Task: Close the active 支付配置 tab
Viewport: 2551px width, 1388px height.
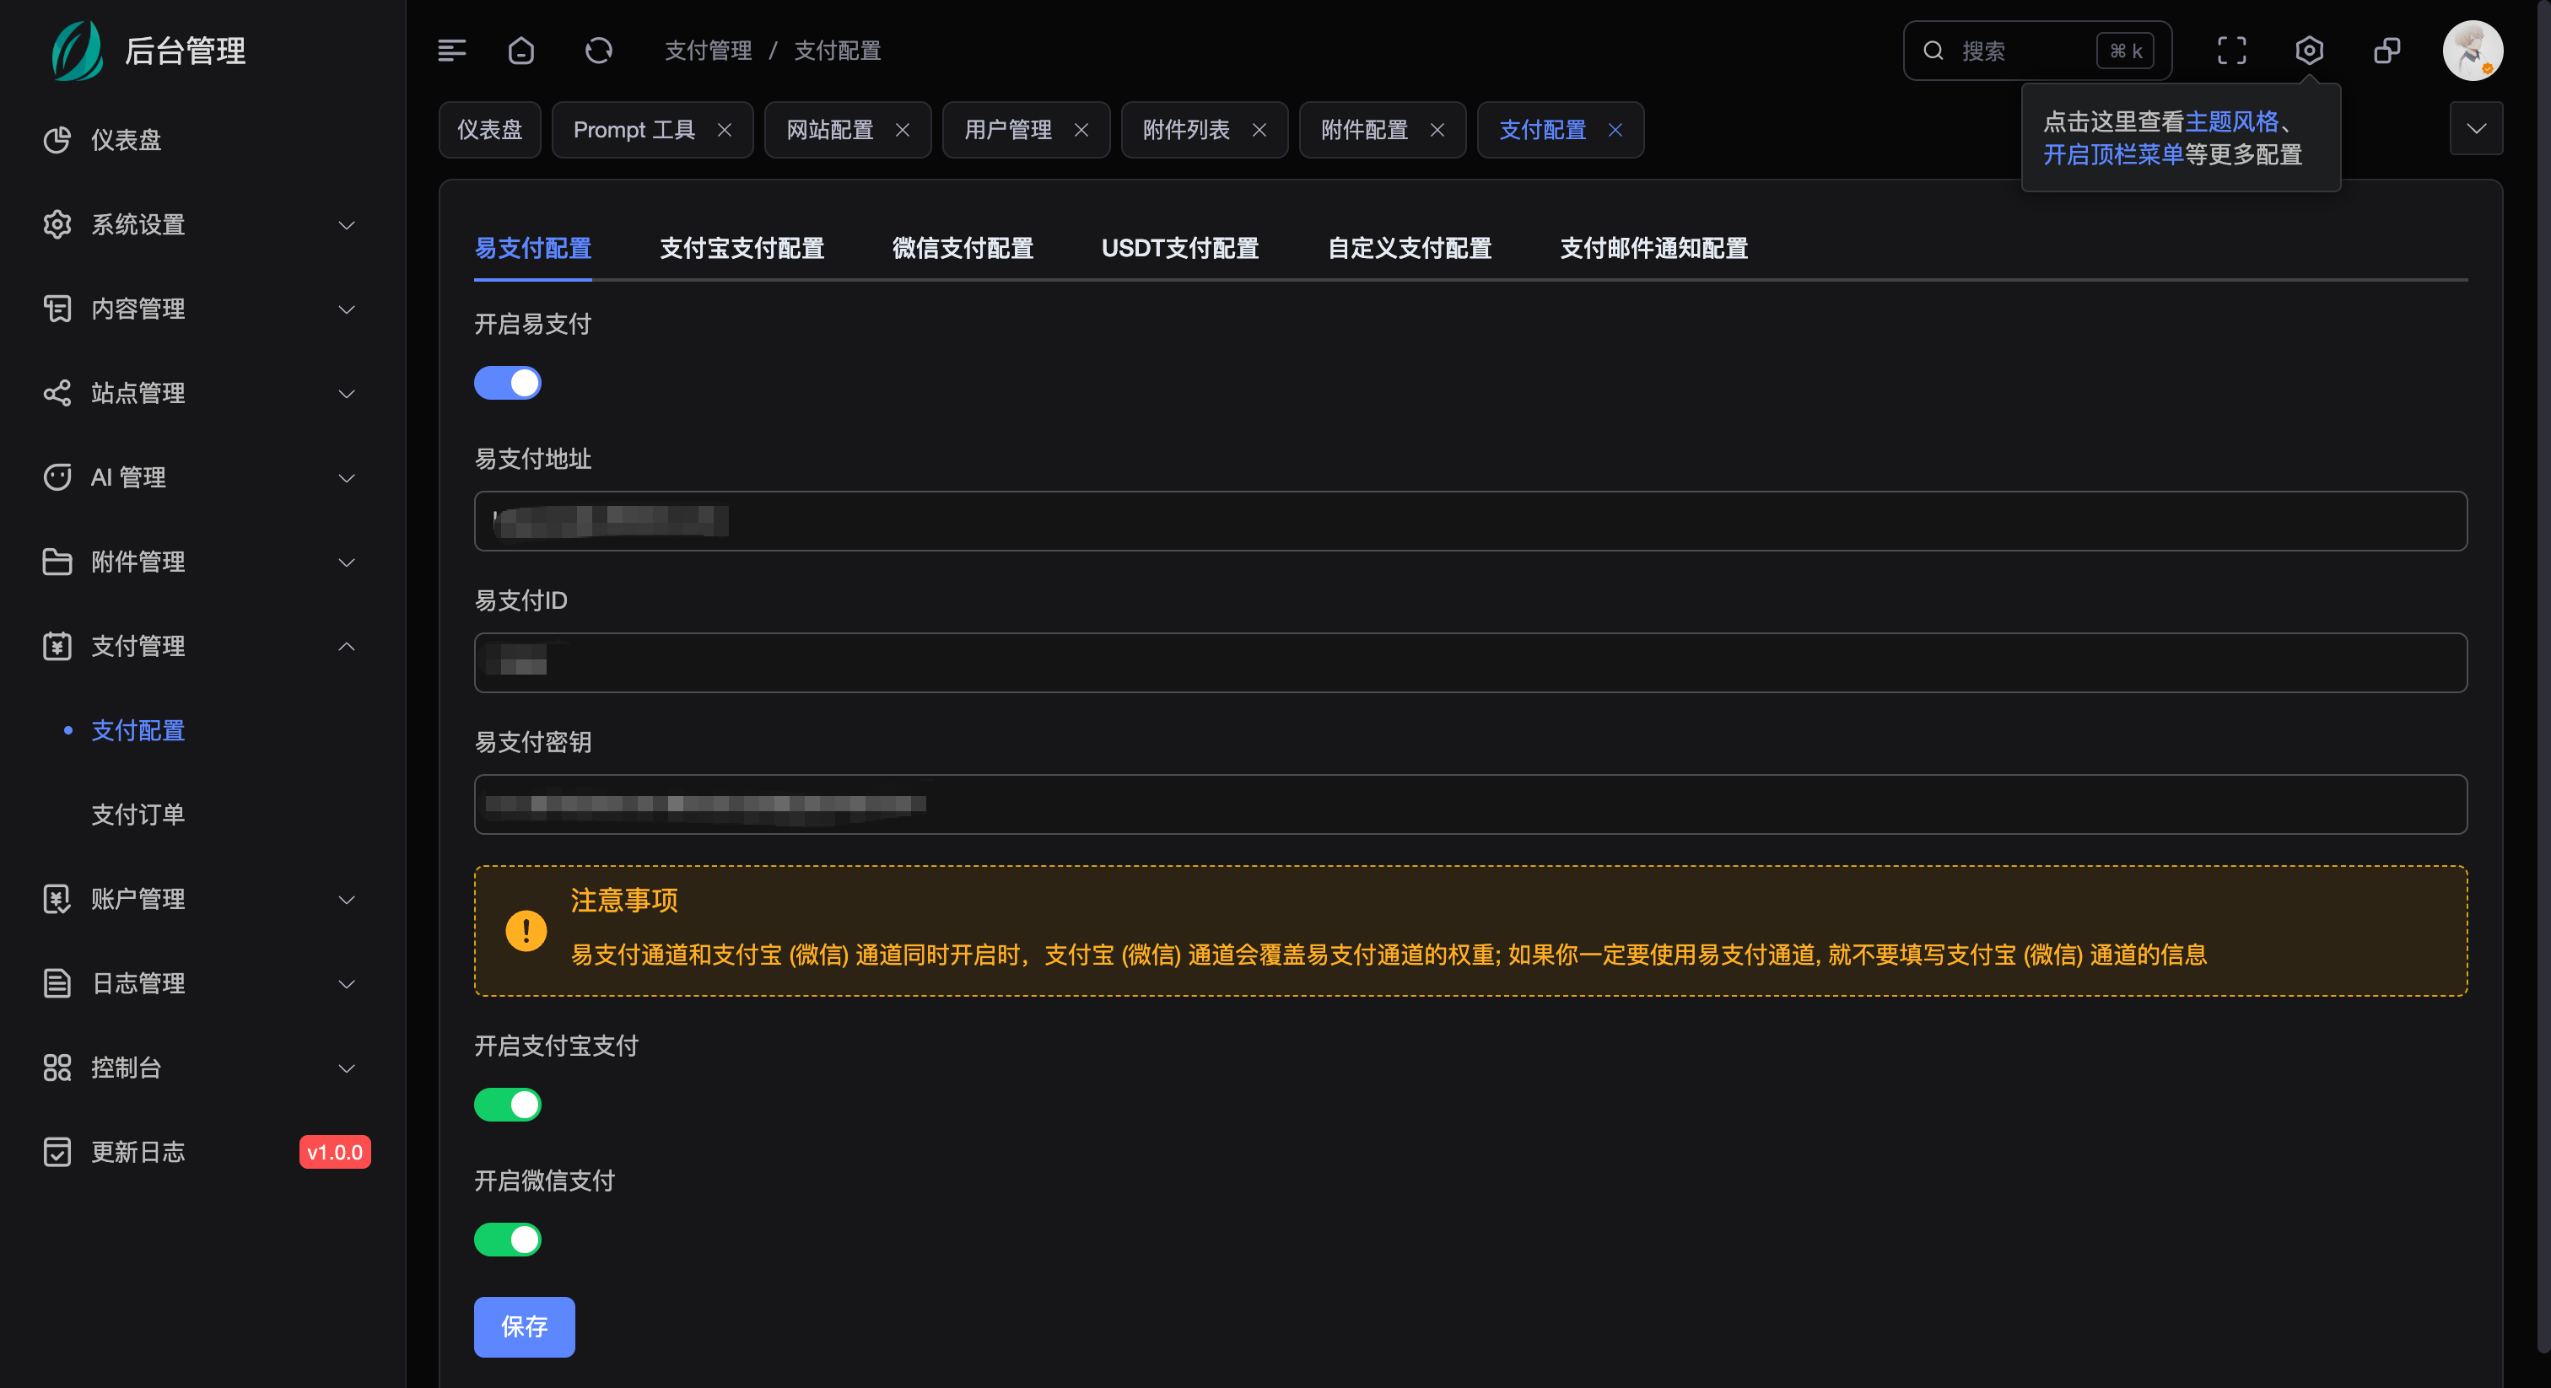Action: point(1615,130)
